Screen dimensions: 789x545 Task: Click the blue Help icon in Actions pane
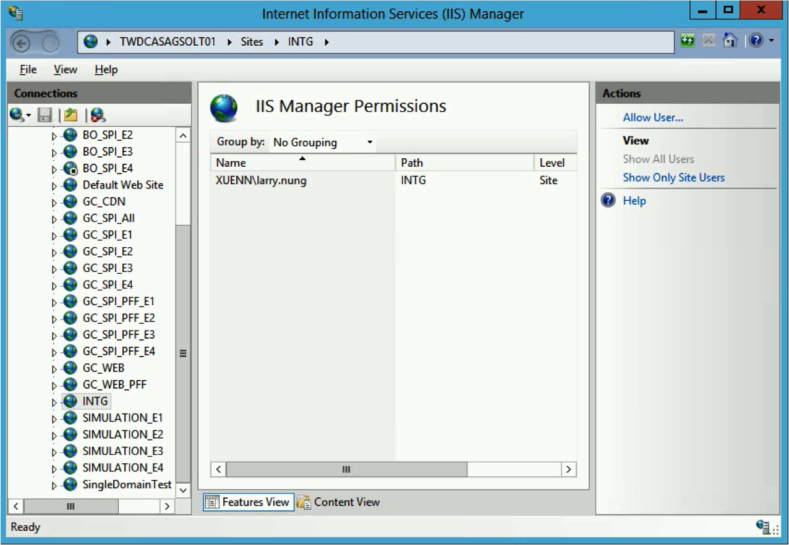pos(608,201)
